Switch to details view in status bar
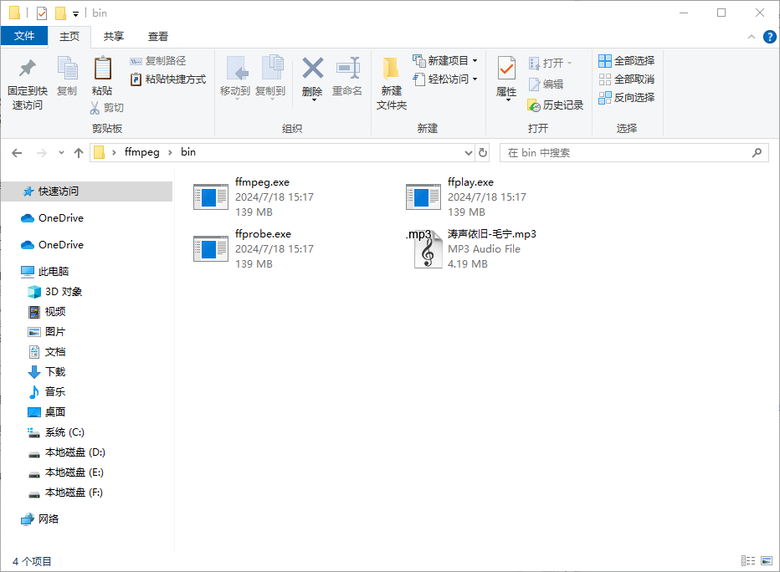 pos(747,560)
